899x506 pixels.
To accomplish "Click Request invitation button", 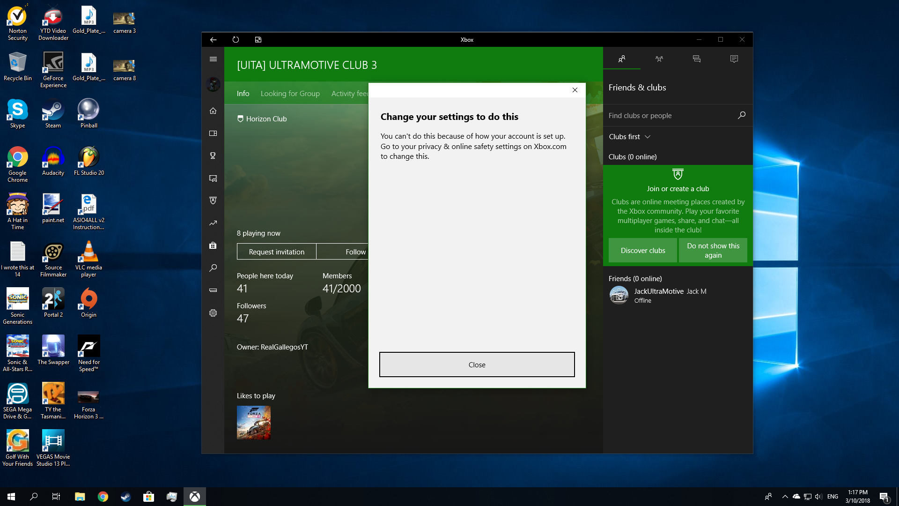I will pyautogui.click(x=277, y=252).
